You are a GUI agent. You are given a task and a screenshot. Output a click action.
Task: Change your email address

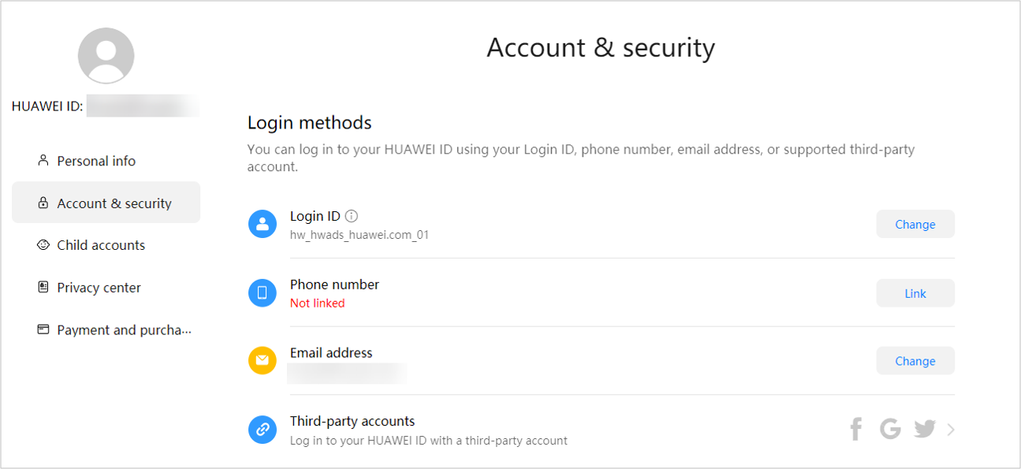[x=915, y=360]
